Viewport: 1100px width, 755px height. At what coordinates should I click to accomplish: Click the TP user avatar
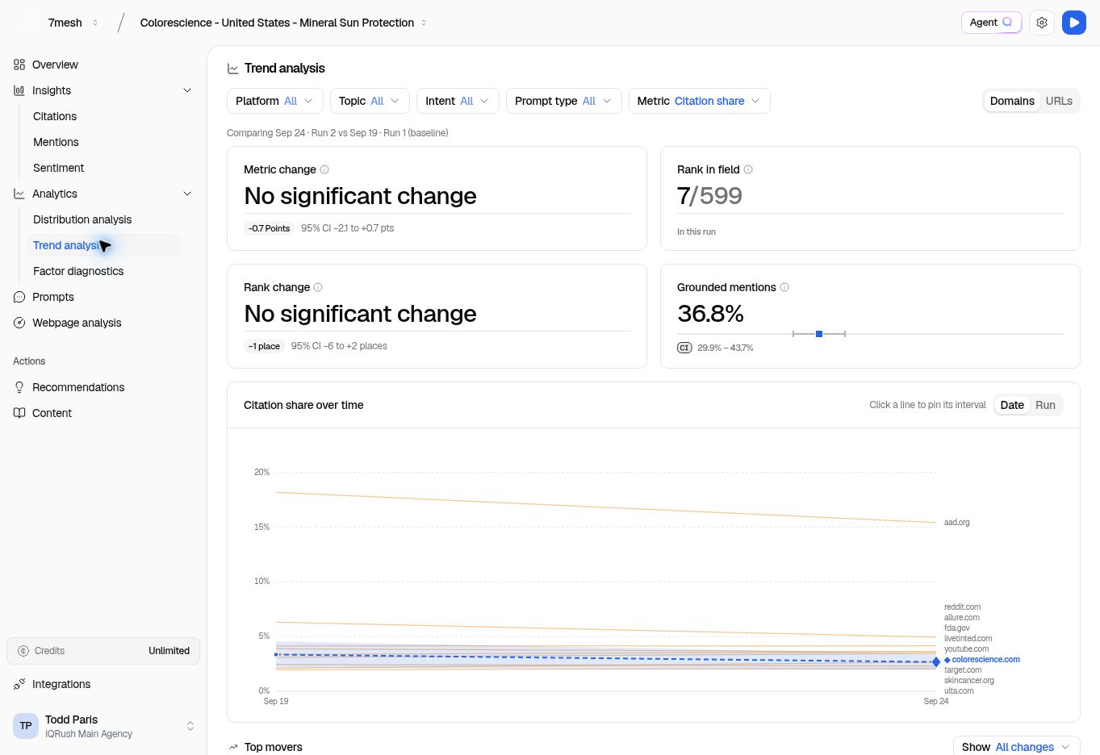pyautogui.click(x=26, y=726)
